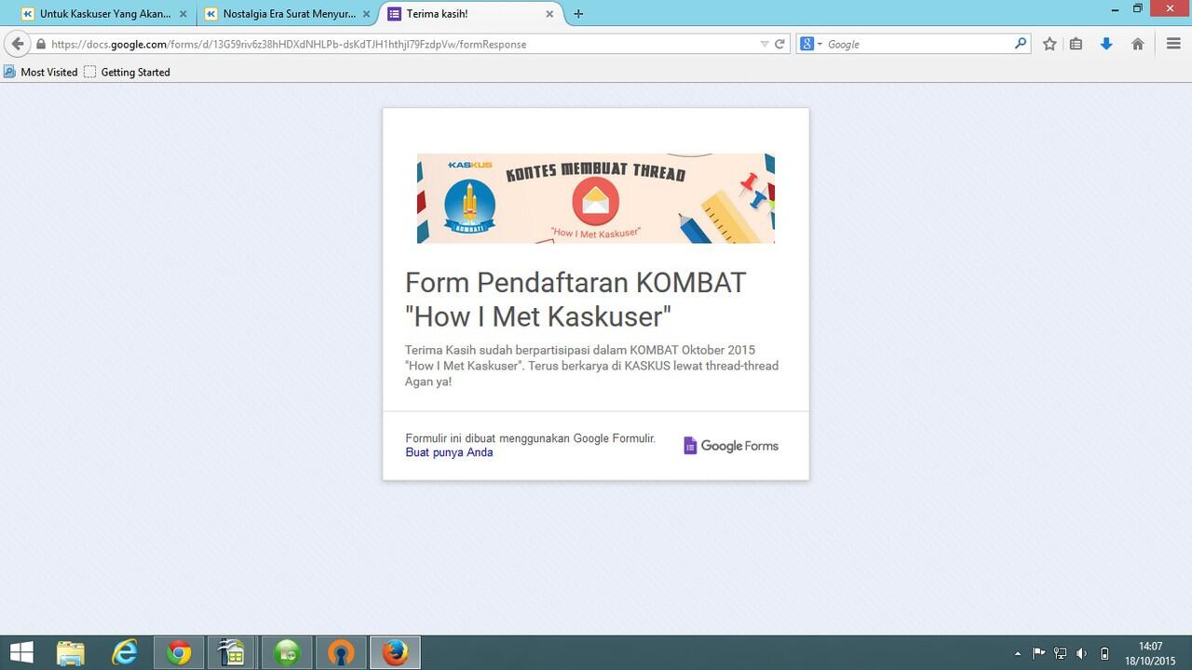
Task: Click the volume speaker tray icon
Action: (x=1081, y=653)
